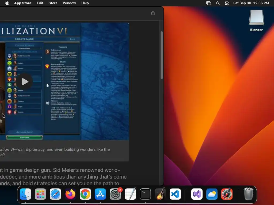Open the Apple menu
Image resolution: width=274 pixels, height=205 pixels.
(x=7, y=3)
